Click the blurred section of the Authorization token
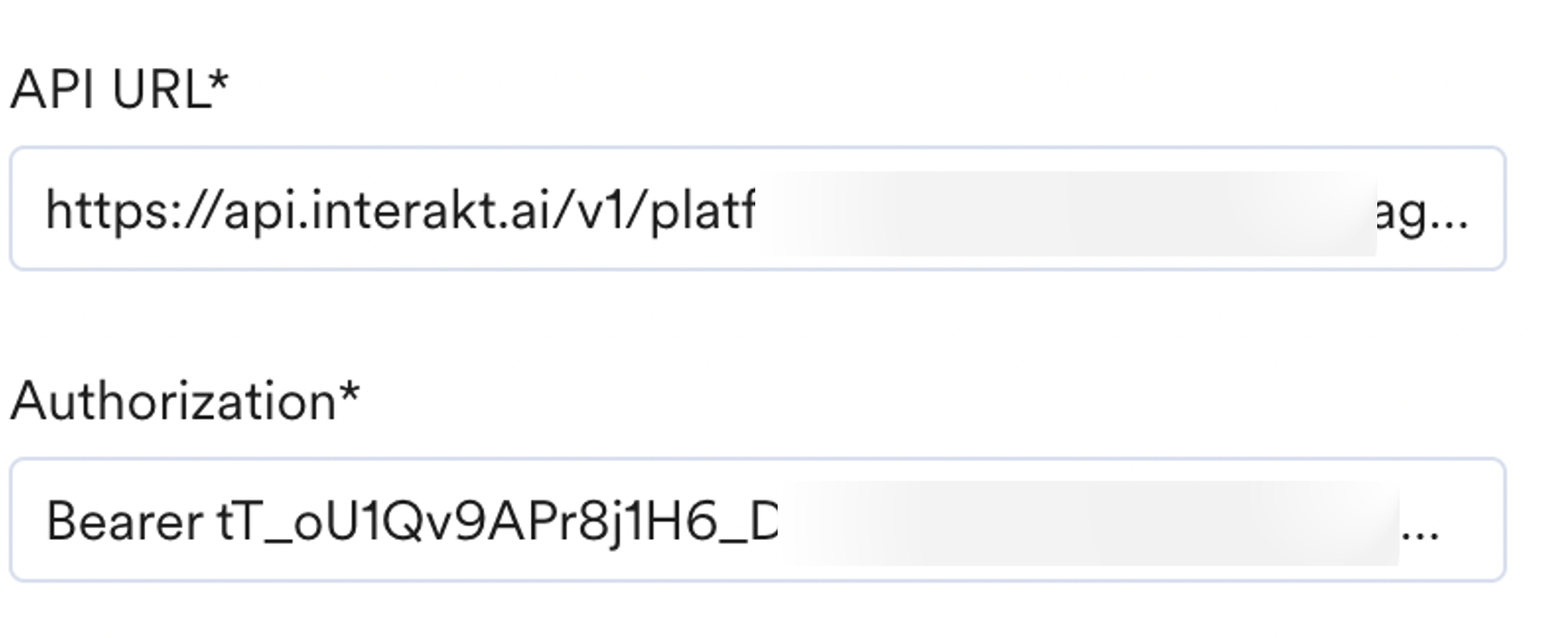 tap(1088, 523)
